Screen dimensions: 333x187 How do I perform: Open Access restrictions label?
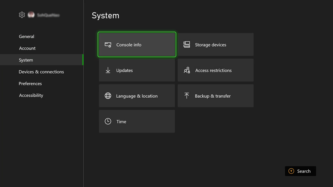point(214,70)
